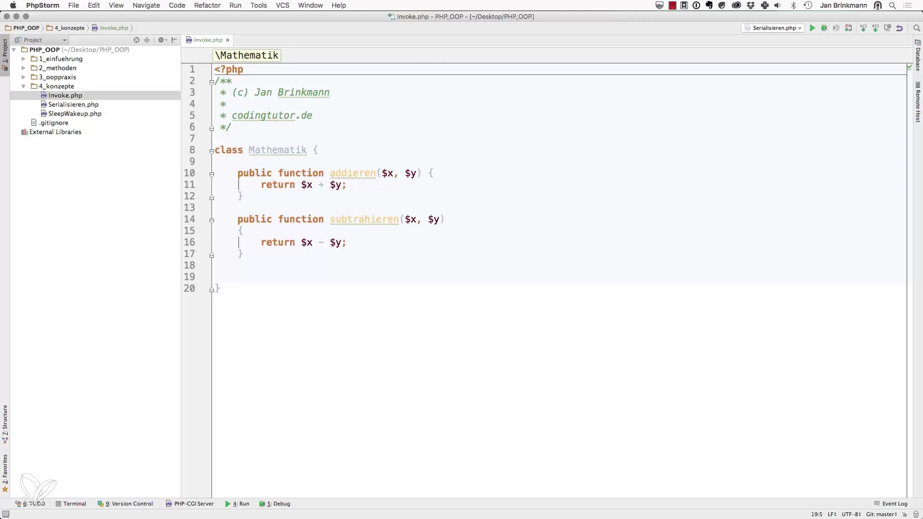Click the purple Revert arrow icon

click(x=899, y=28)
